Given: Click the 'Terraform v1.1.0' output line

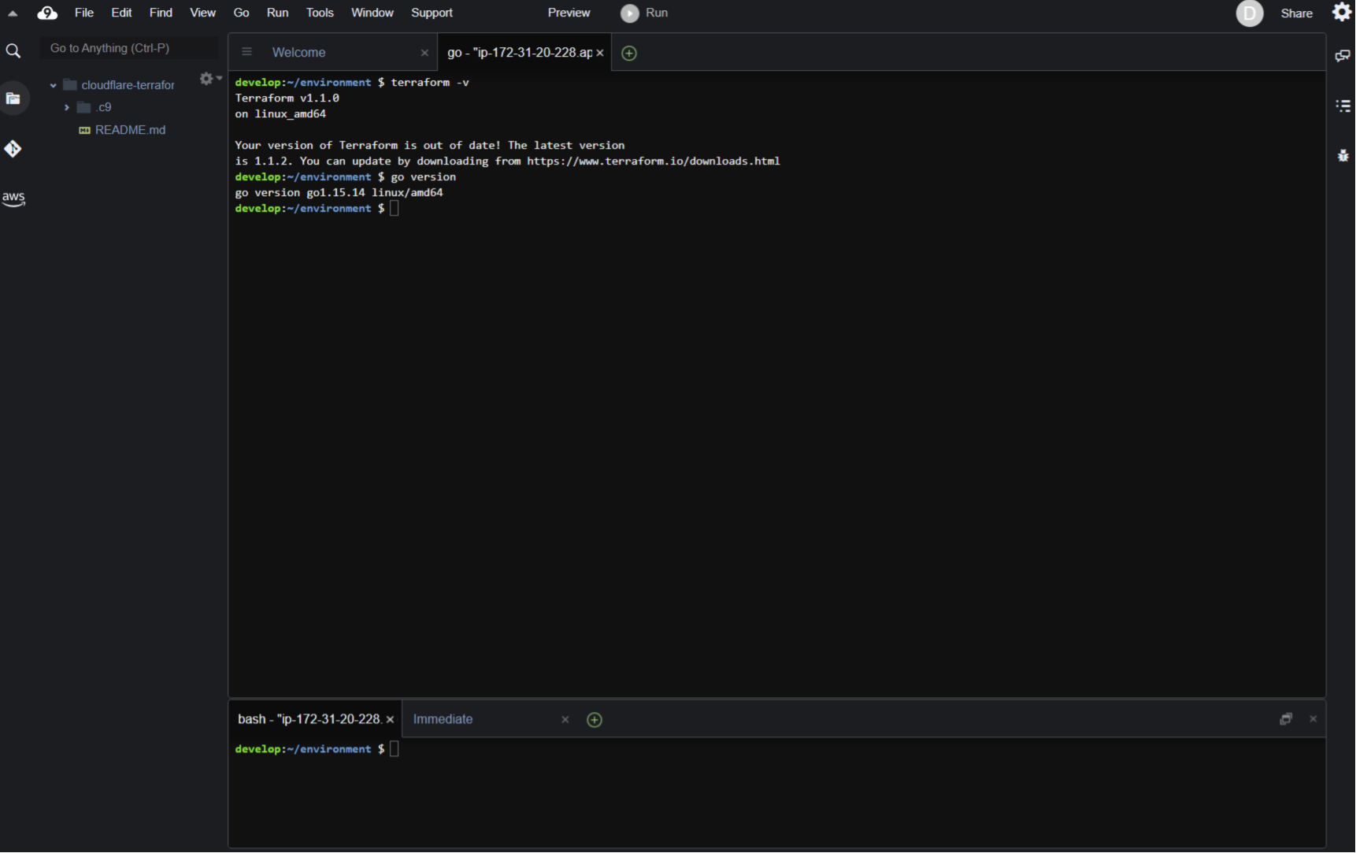Looking at the screenshot, I should pyautogui.click(x=287, y=98).
